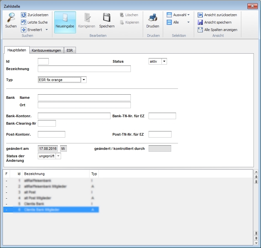Focus the Bank-Kontonr. input field

(x=74, y=116)
